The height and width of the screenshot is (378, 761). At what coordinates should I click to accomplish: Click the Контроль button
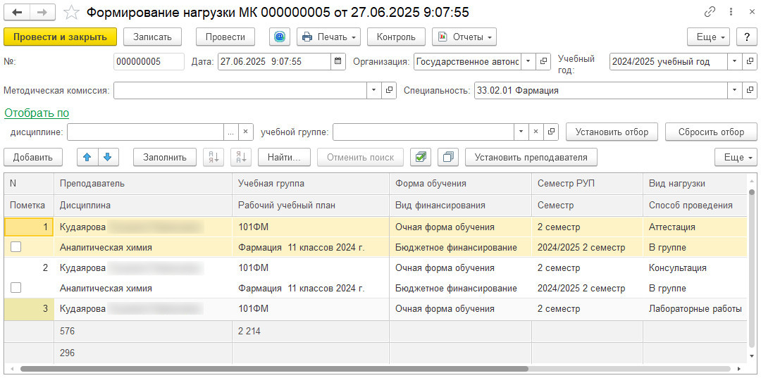tap(396, 37)
